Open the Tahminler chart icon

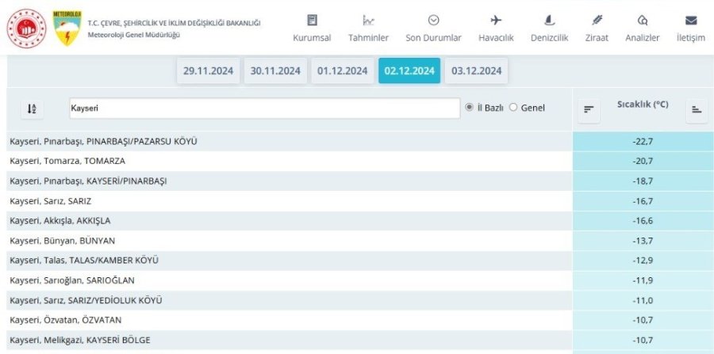point(368,21)
